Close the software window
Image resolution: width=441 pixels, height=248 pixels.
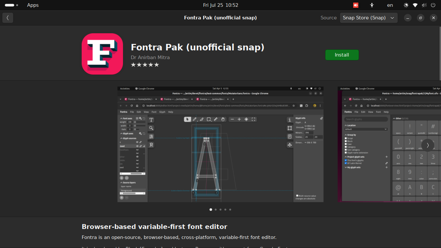click(434, 18)
